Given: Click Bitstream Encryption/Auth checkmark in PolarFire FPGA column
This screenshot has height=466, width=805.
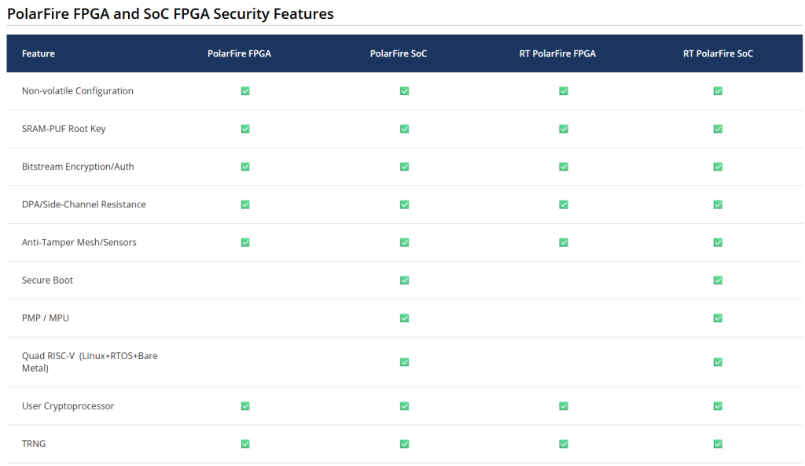Looking at the screenshot, I should coord(245,167).
